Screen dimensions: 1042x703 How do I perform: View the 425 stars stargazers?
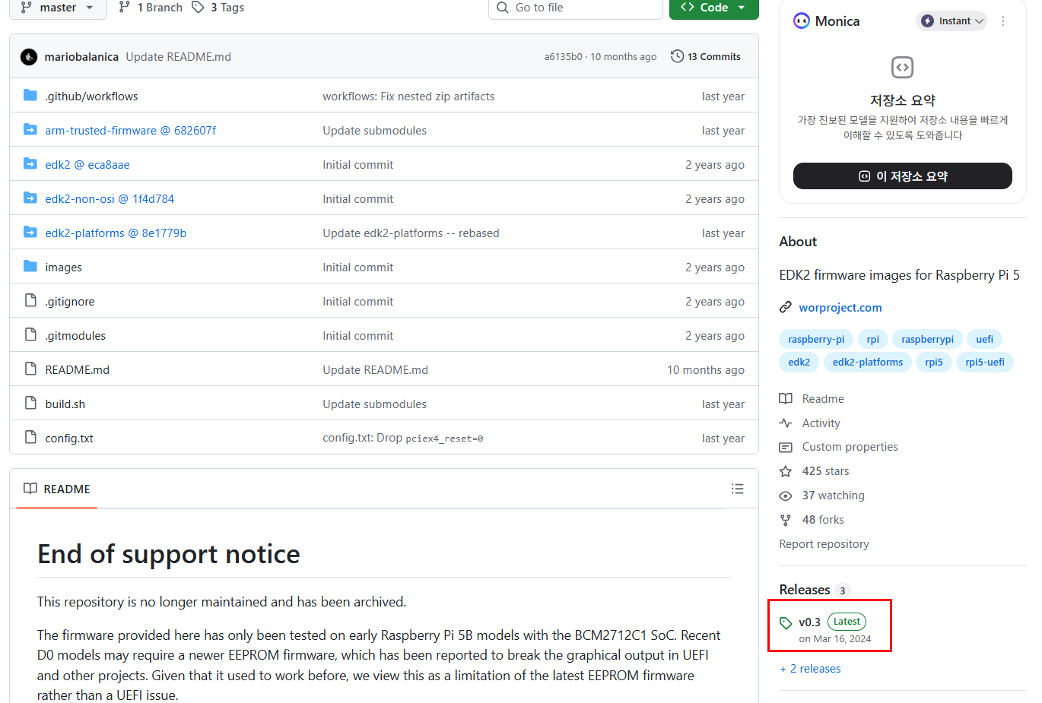pyautogui.click(x=815, y=471)
